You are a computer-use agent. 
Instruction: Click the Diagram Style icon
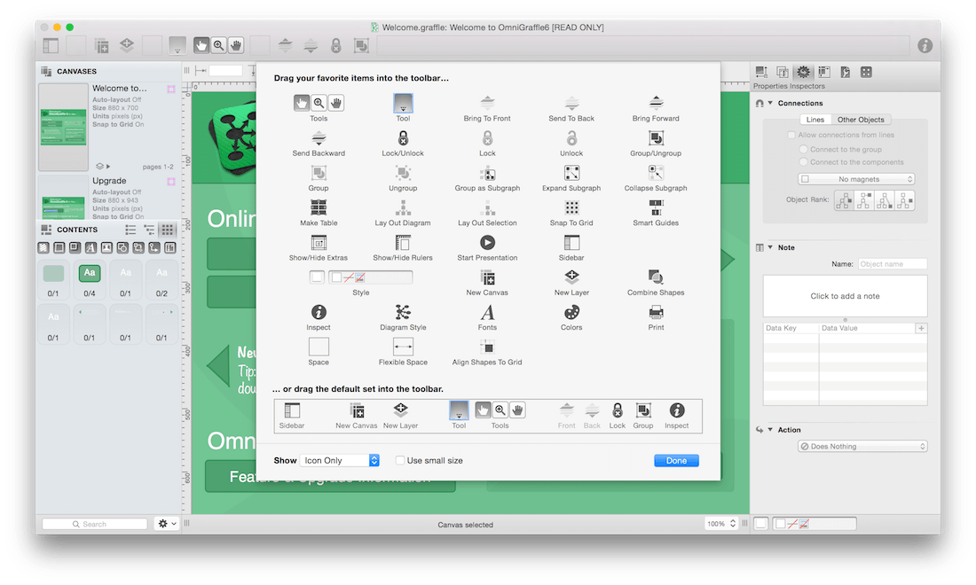(x=403, y=311)
